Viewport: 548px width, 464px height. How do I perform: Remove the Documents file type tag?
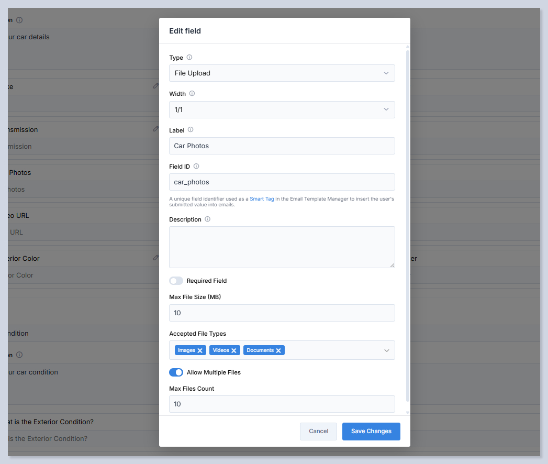(278, 351)
